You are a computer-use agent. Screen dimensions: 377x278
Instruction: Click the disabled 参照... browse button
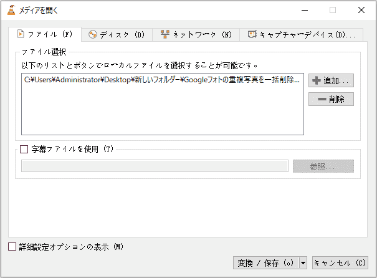coord(323,166)
